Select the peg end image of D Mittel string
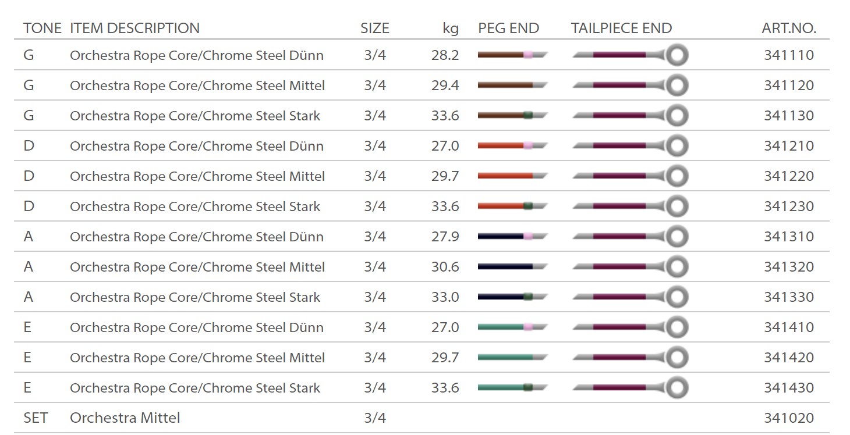 click(512, 176)
